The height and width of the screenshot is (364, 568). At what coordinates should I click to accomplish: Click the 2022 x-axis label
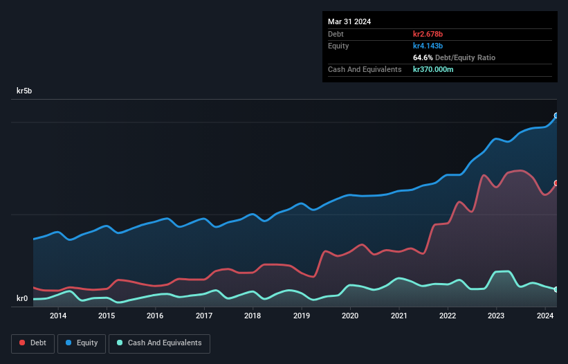[448, 316]
